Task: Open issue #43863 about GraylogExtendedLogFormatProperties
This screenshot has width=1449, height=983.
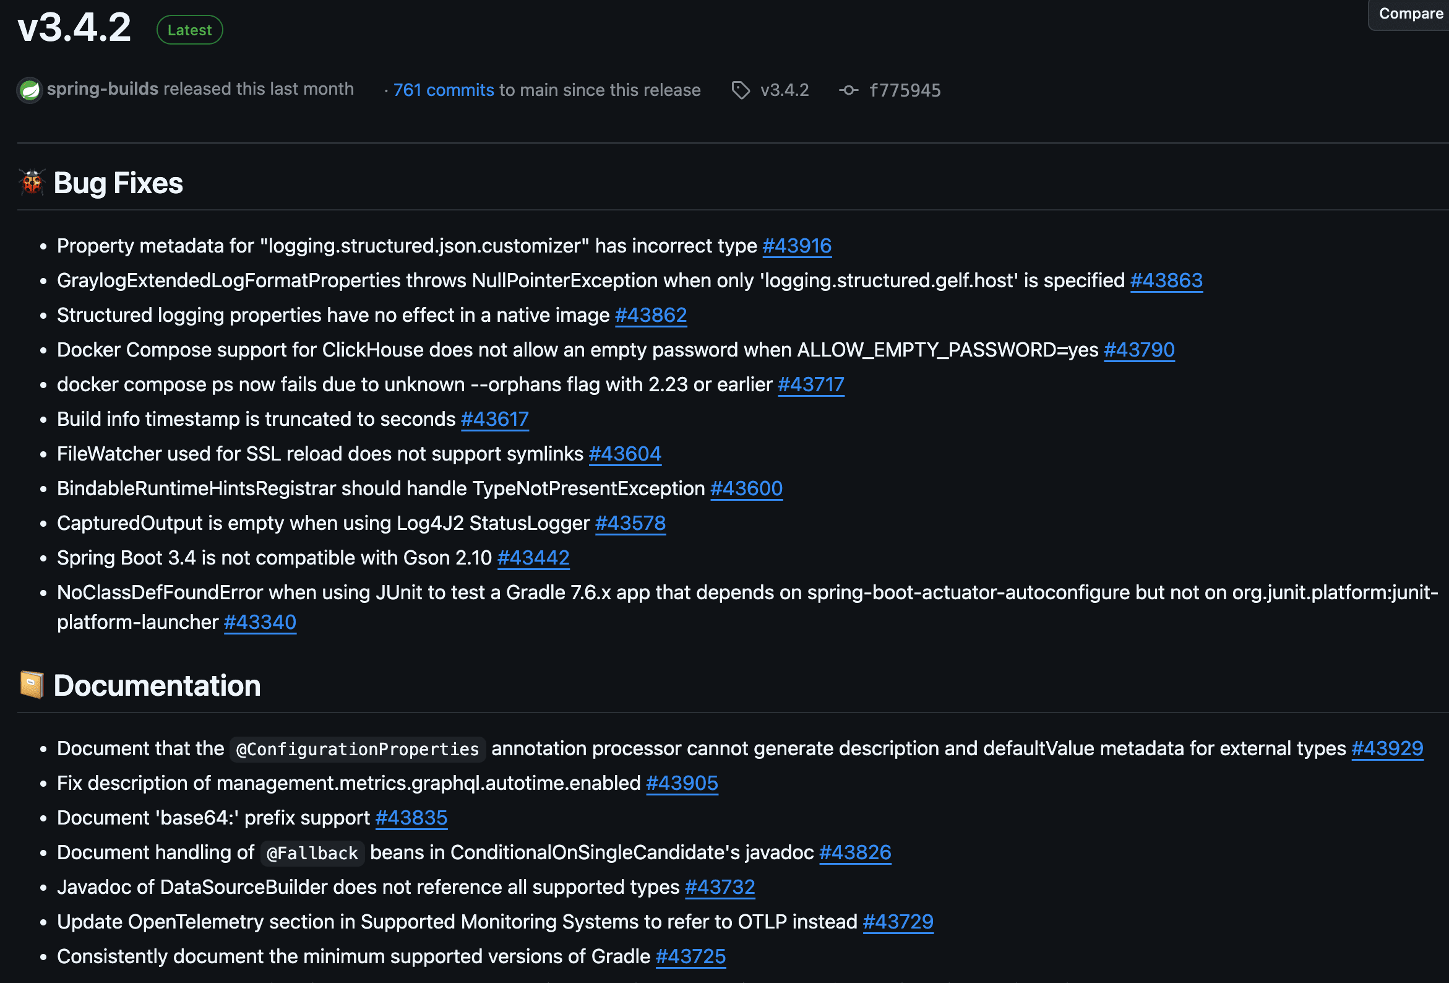Action: point(1166,280)
